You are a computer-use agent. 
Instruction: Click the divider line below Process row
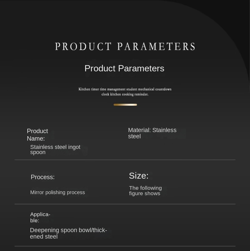point(125,204)
